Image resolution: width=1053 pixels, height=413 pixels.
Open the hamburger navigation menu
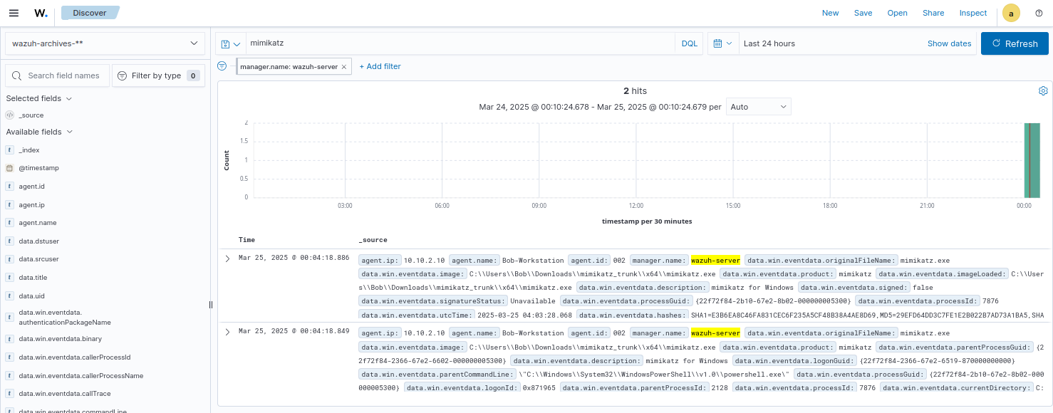tap(14, 13)
